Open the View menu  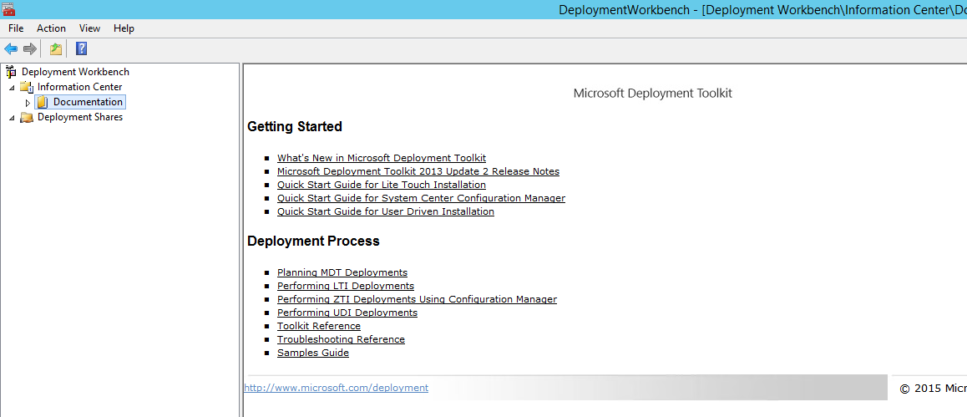tap(89, 28)
